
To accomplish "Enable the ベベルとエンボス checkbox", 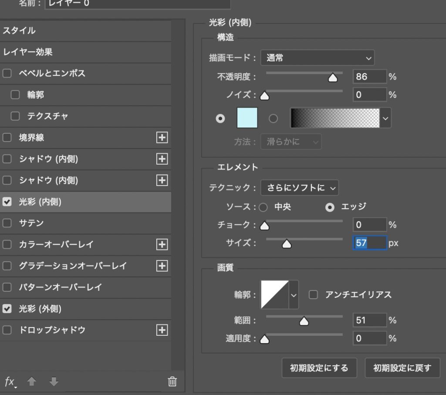I will pos(7,73).
